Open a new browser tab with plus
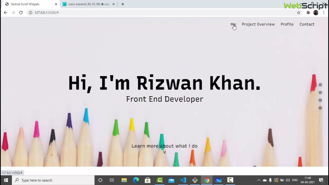The width and height of the screenshot is (329, 185). coord(123,4)
